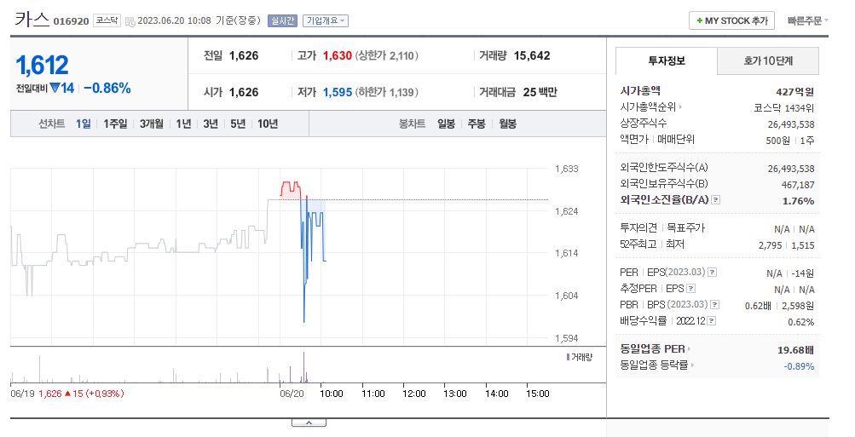Click the 상장주식수 value 26,493,538
This screenshot has height=437, width=855.
791,124
